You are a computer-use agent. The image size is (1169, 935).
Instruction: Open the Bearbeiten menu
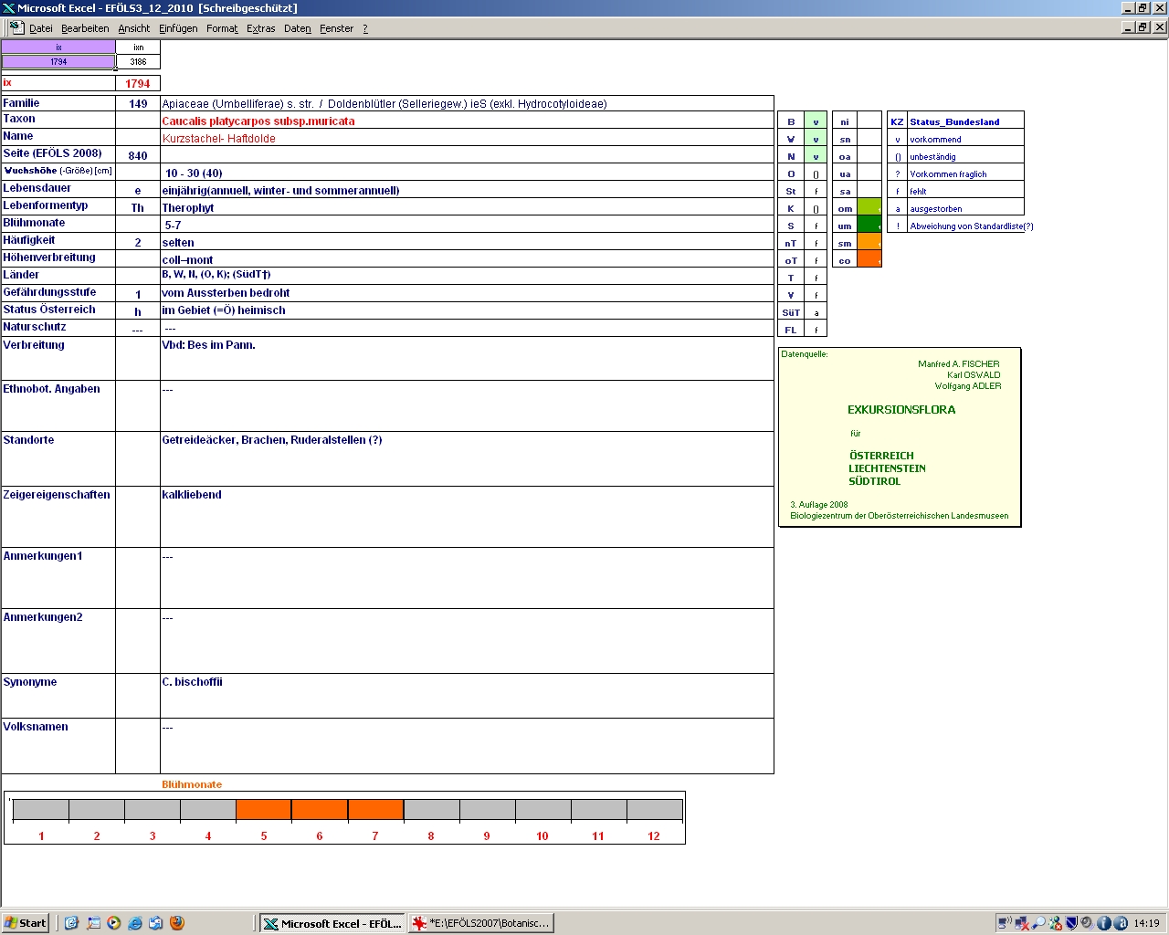coord(85,28)
